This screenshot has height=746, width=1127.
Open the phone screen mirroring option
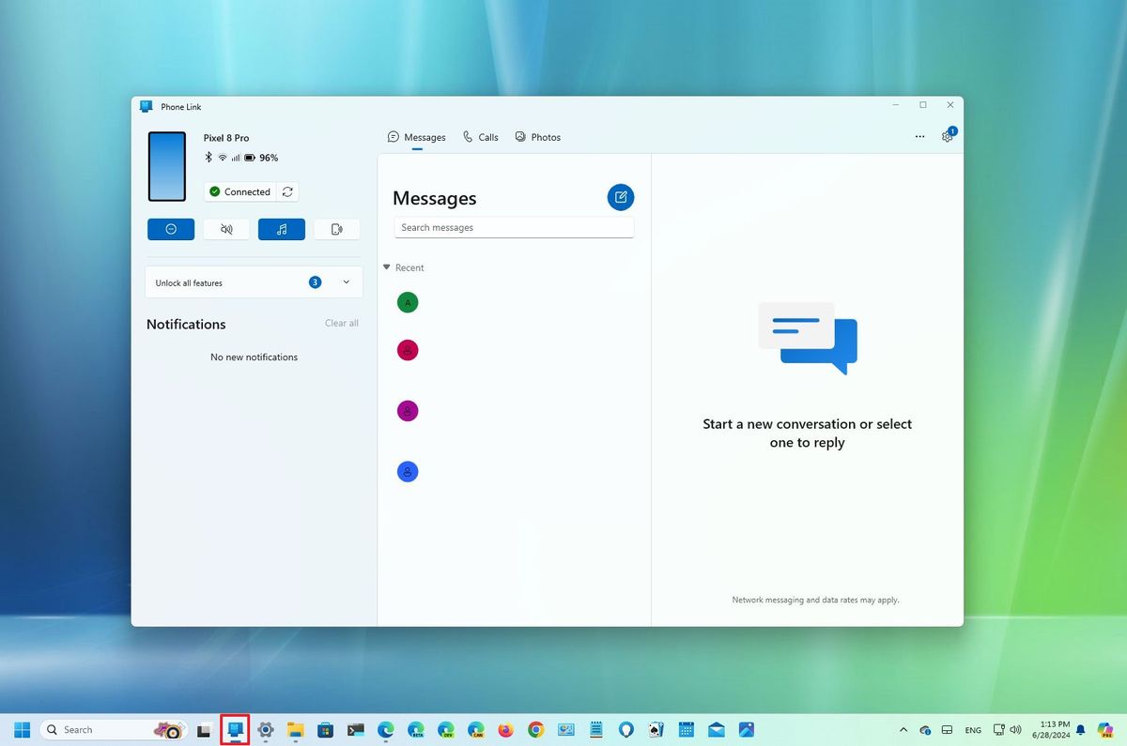(x=336, y=229)
